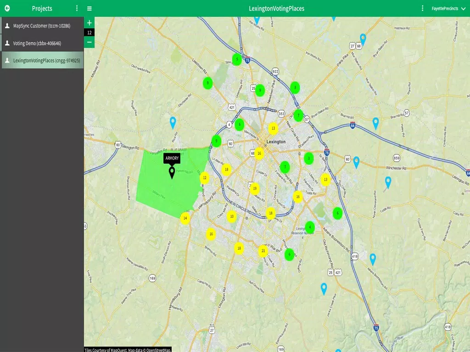
Task: Open the Projects panel options menu
Action: [x=77, y=8]
